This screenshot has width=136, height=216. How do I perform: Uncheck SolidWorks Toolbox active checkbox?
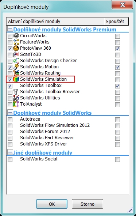click(x=10, y=86)
